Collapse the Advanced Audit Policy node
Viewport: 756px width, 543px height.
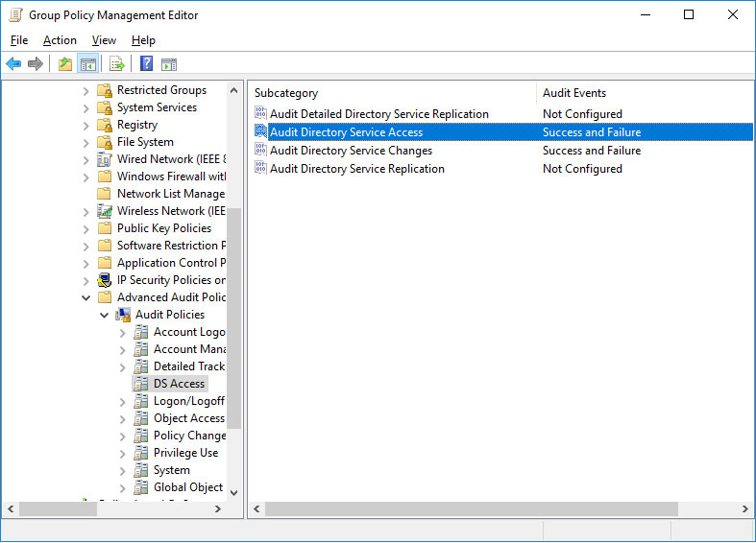85,298
